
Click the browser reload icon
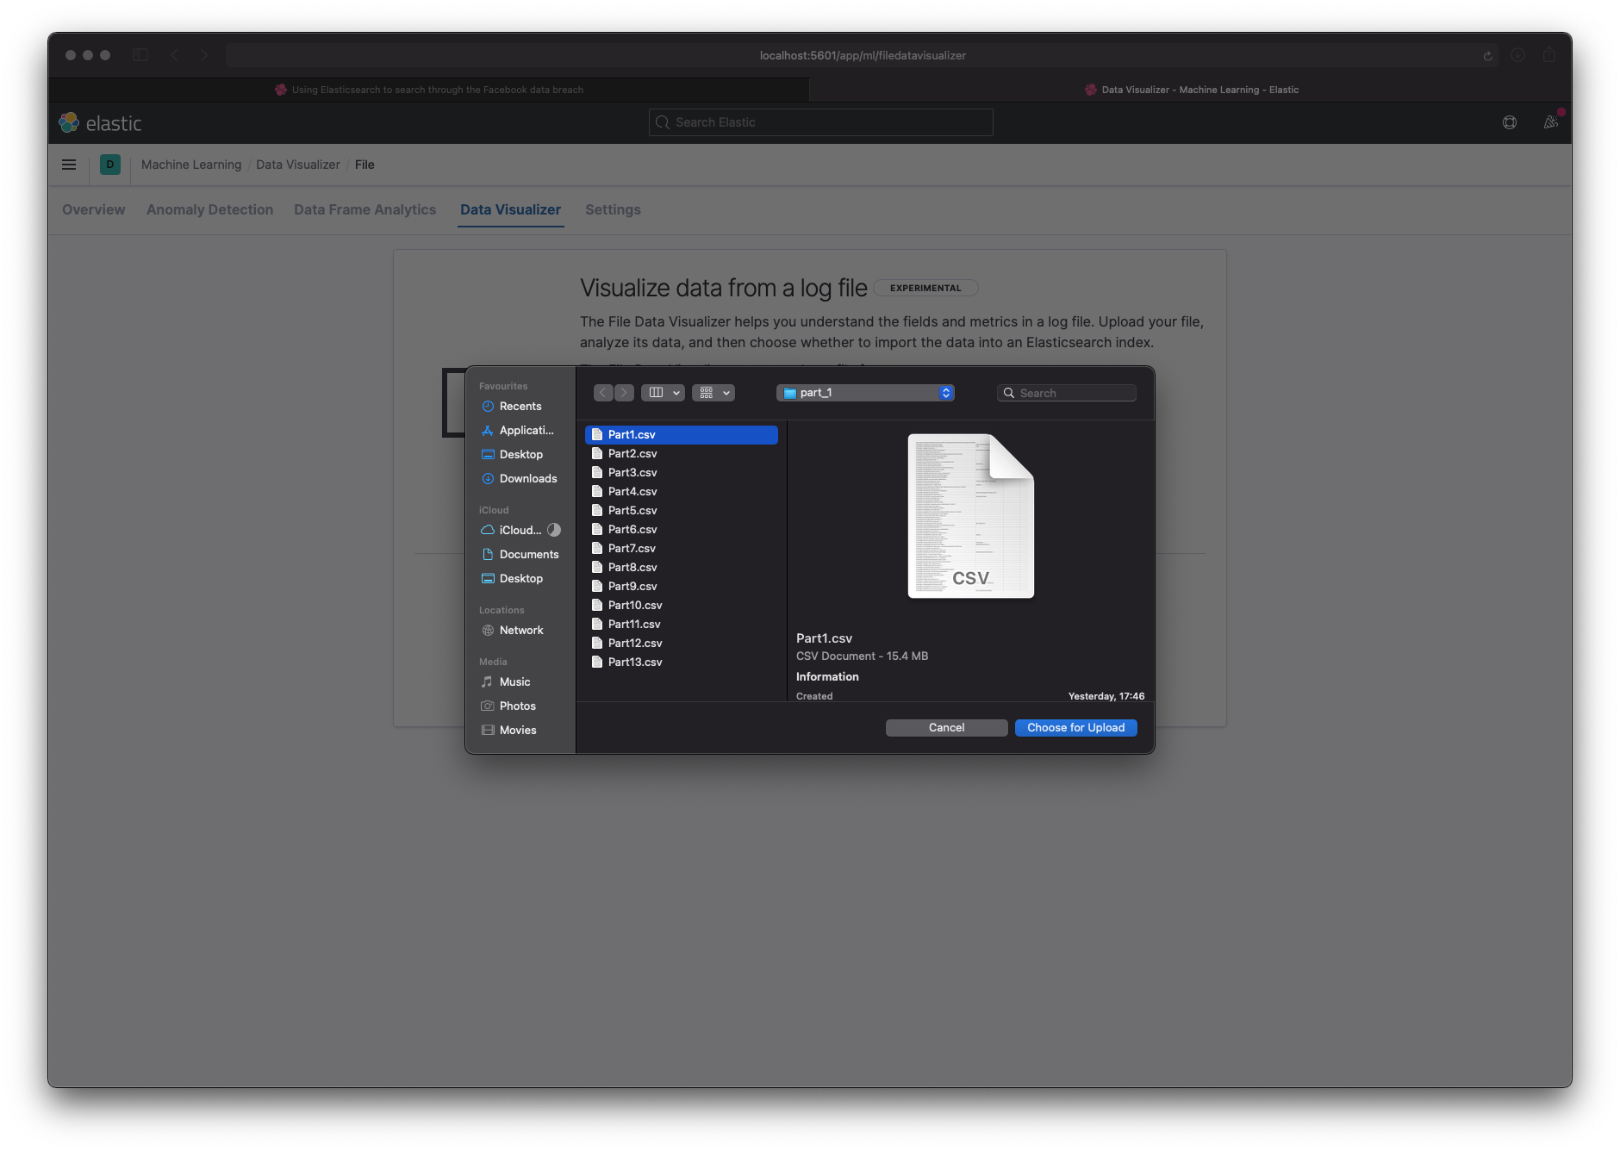[1487, 56]
